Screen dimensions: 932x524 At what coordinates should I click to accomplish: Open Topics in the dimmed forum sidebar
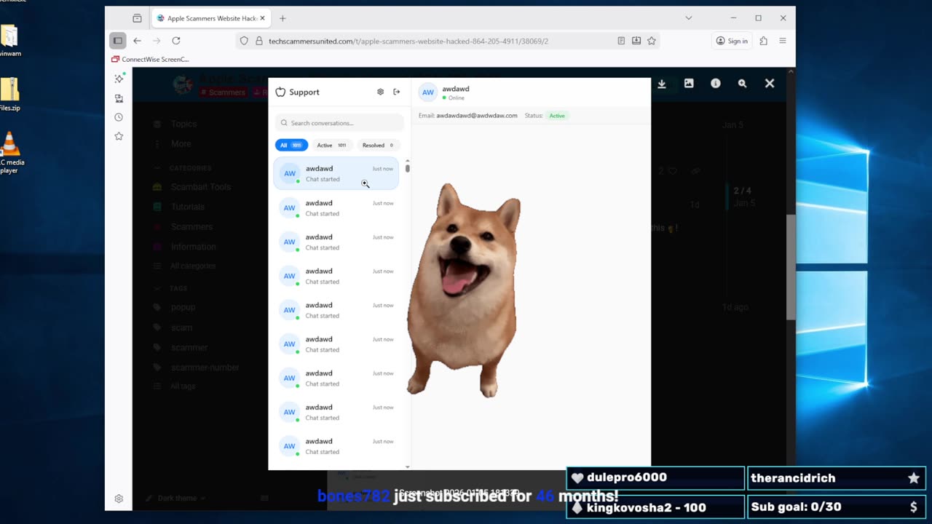(183, 124)
